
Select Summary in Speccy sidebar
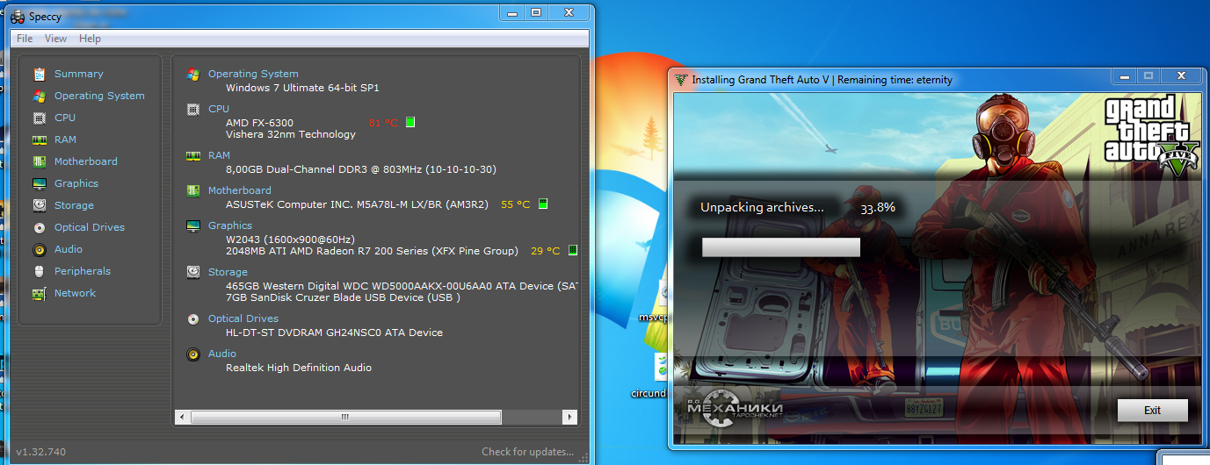tap(78, 74)
